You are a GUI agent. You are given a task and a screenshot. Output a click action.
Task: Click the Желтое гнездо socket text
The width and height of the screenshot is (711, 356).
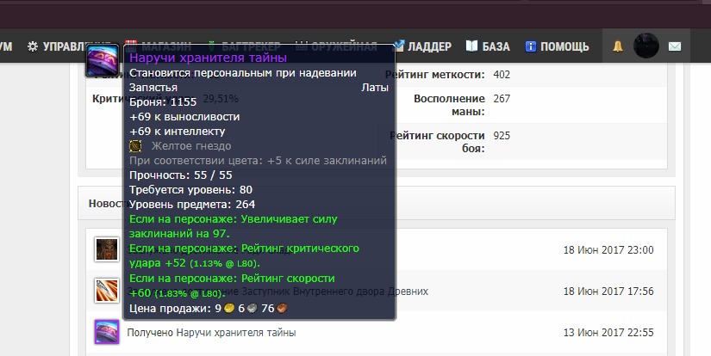[191, 146]
